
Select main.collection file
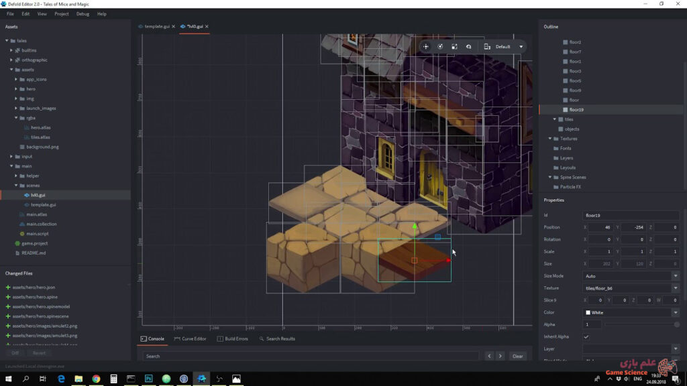(41, 224)
